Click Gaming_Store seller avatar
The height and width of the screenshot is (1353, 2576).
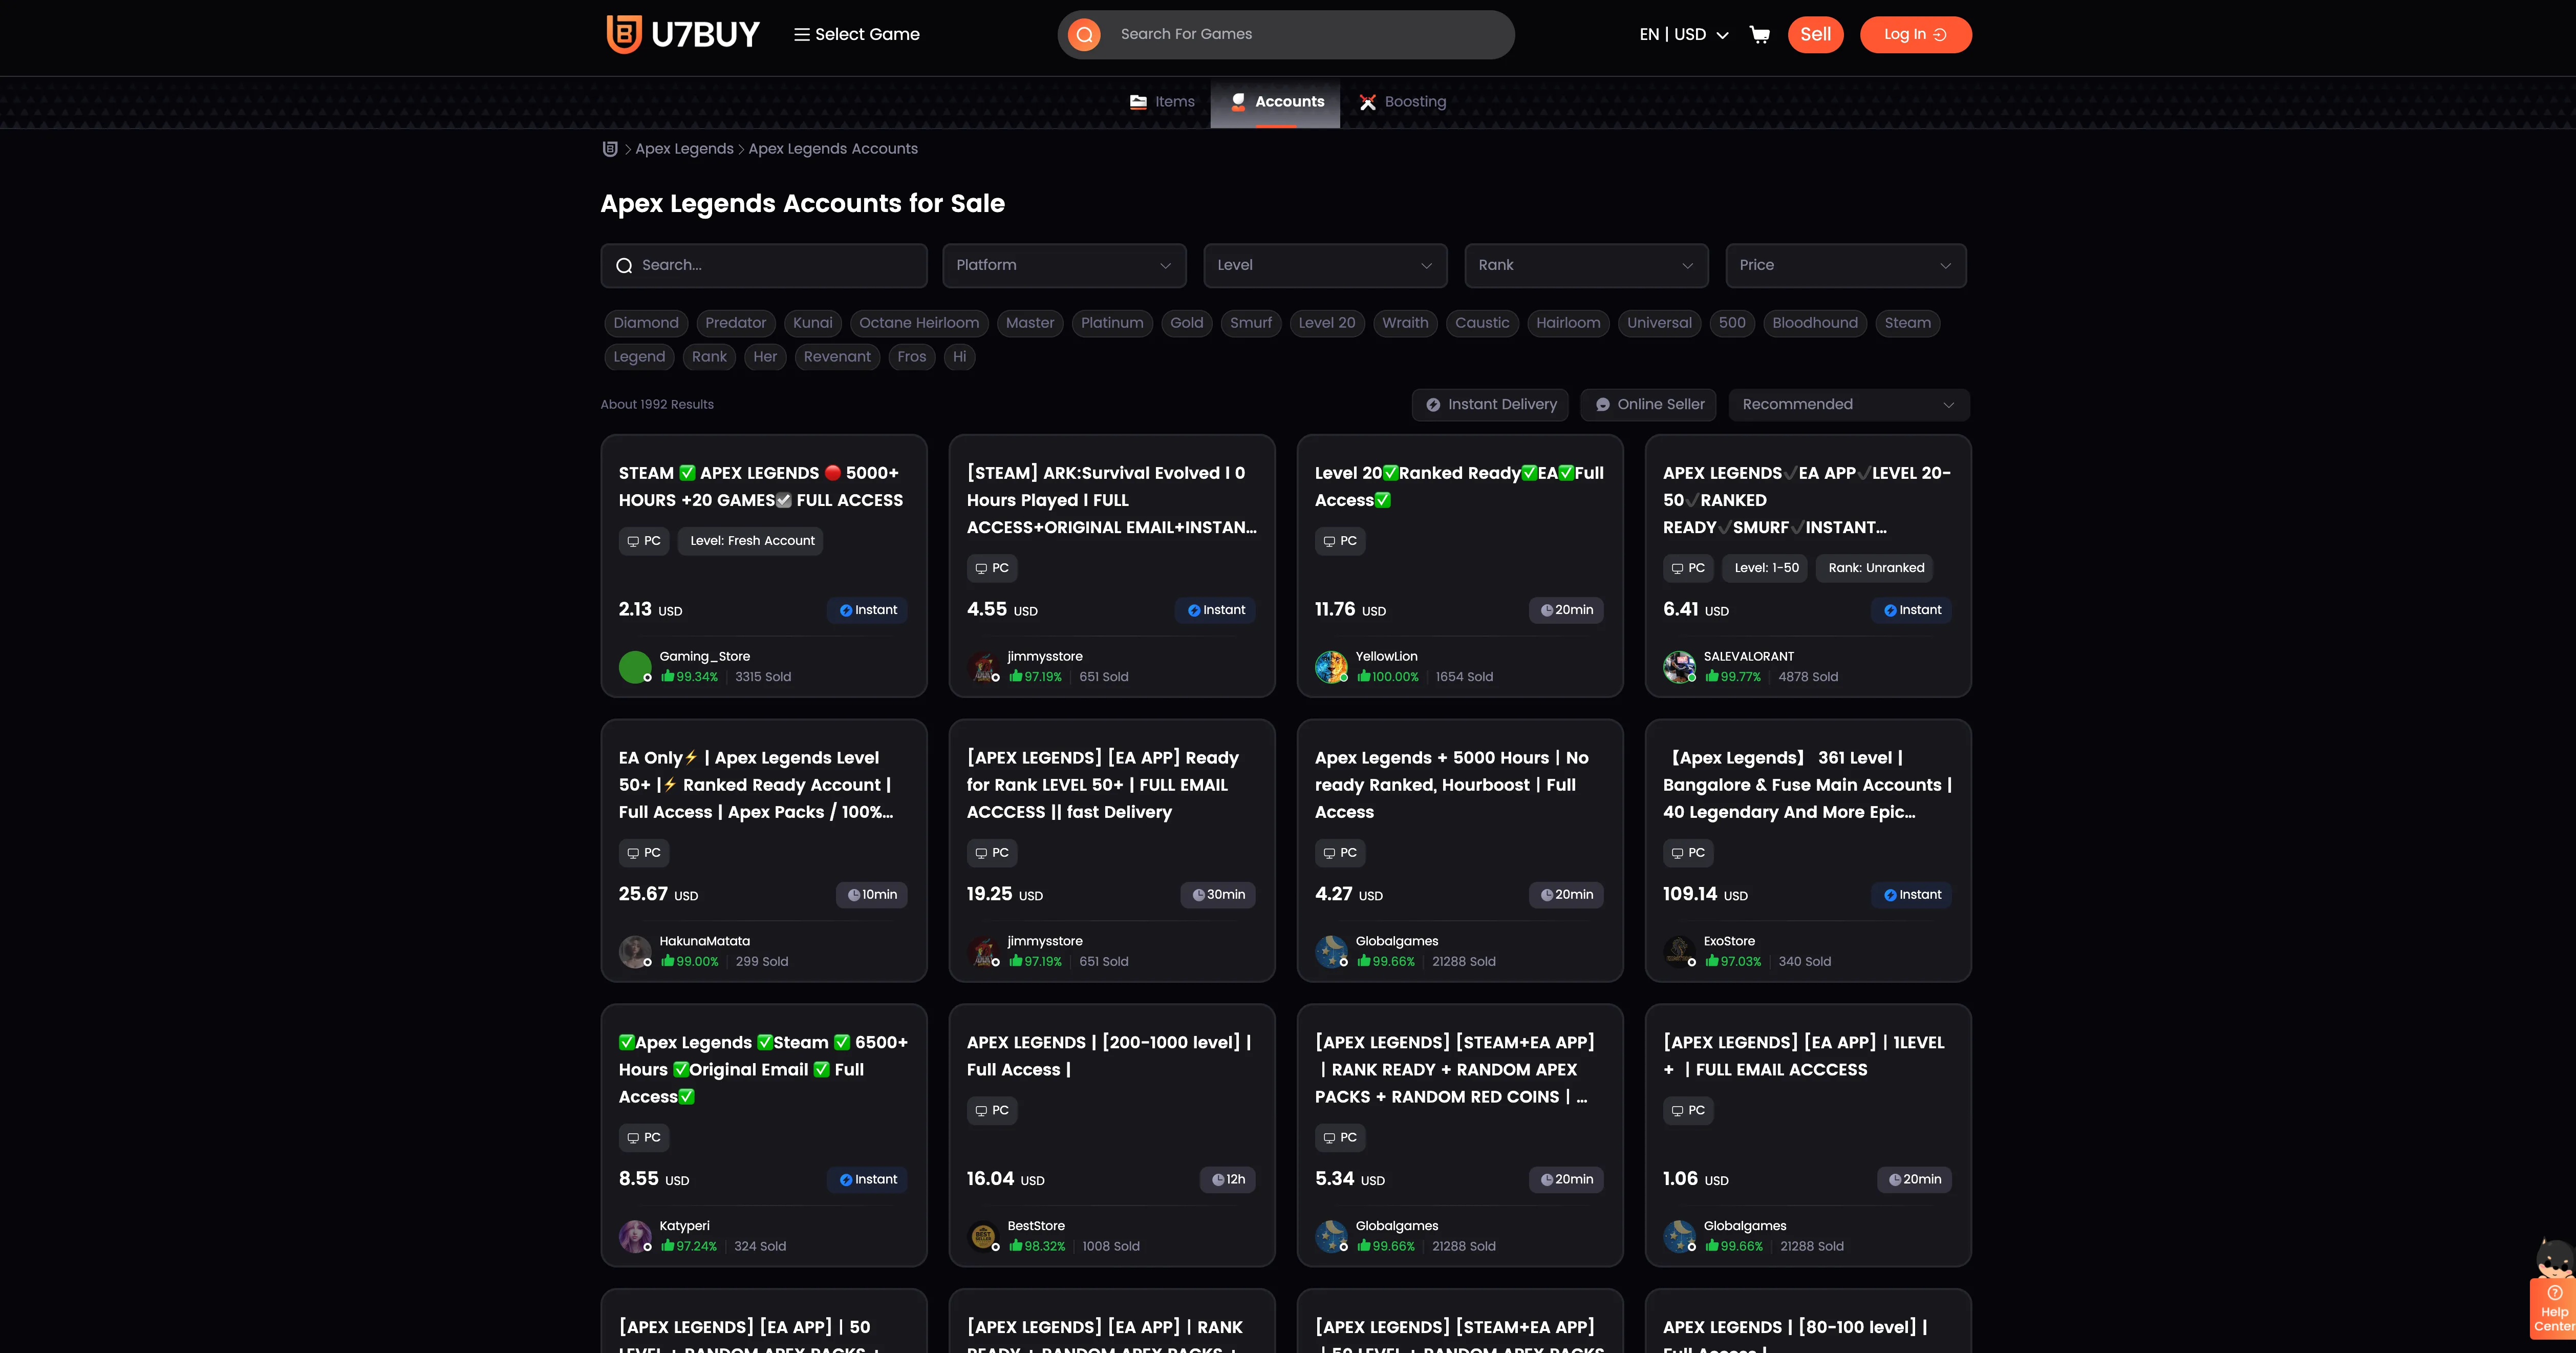click(635, 667)
